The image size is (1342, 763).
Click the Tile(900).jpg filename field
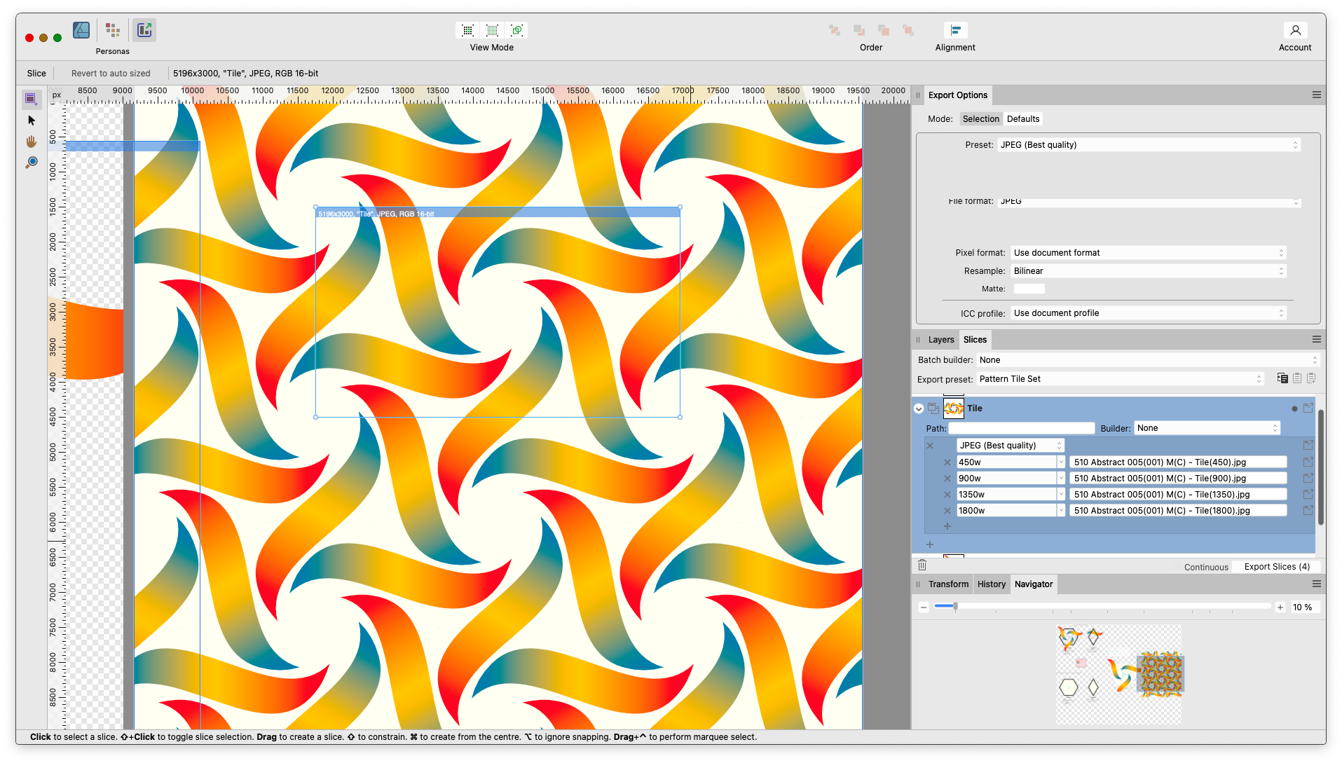point(1178,479)
